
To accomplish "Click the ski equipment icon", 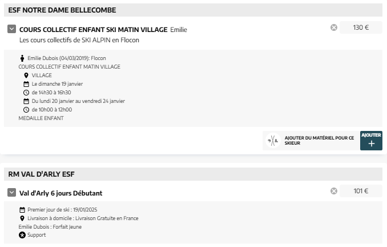I will (273, 141).
